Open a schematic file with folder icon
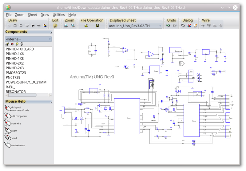Image resolution: width=246 pixels, height=171 pixels. [86, 26]
